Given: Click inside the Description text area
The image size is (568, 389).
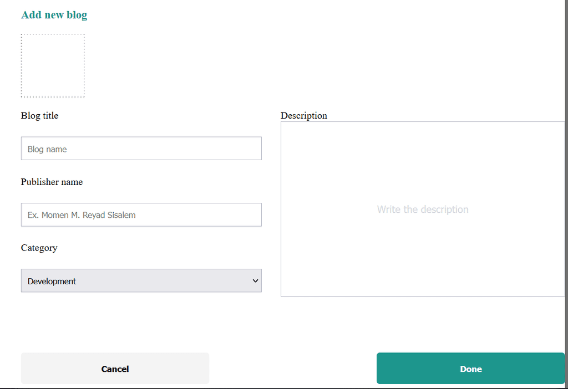Looking at the screenshot, I should [x=423, y=209].
